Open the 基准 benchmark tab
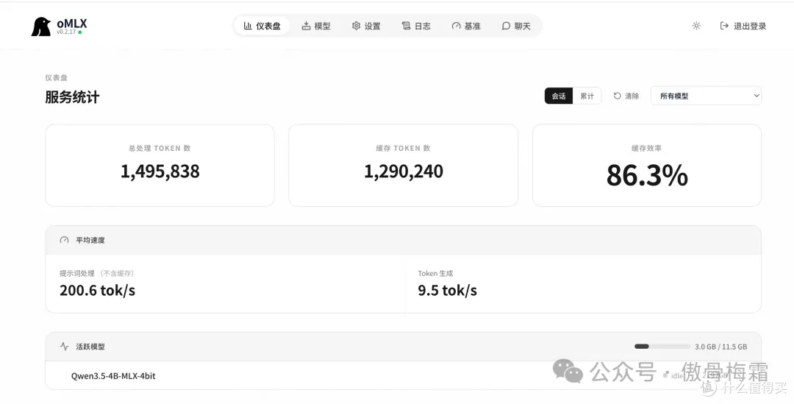 click(x=466, y=26)
